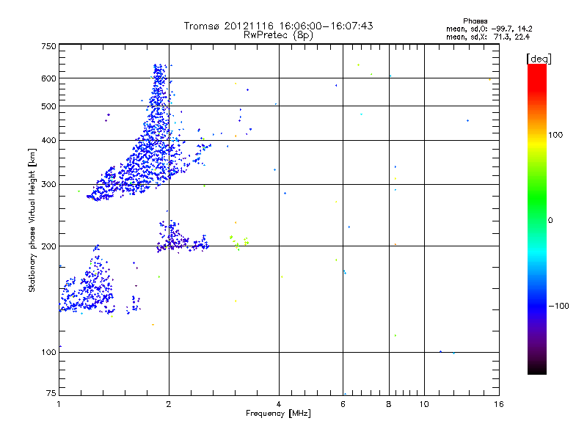Click the x-axis label "8"
Screen dimensions: 587x440
[x=389, y=404]
